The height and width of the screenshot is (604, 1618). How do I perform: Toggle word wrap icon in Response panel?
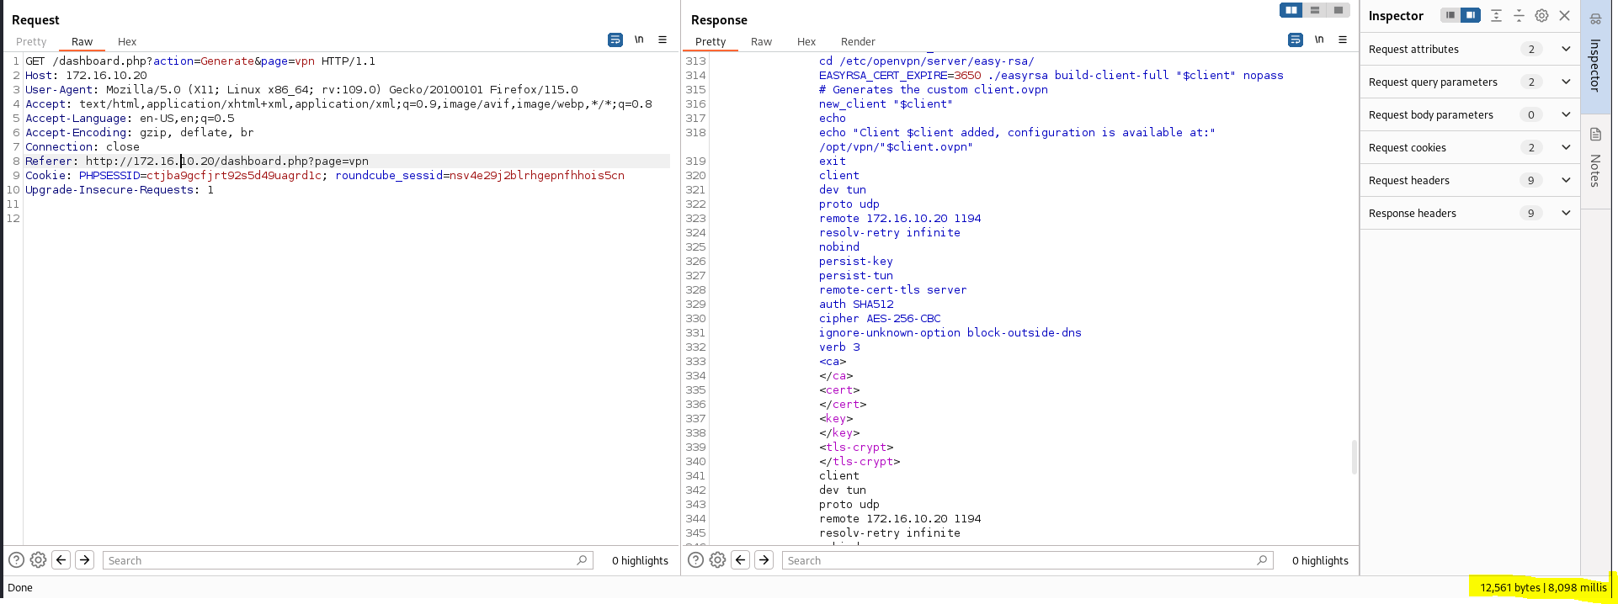click(x=1296, y=40)
